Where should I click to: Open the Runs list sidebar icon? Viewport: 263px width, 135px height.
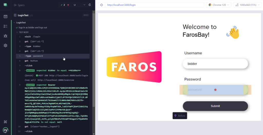[x=5, y=26]
